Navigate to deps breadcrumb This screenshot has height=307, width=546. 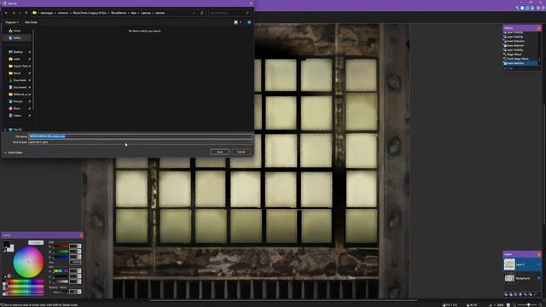coord(134,13)
